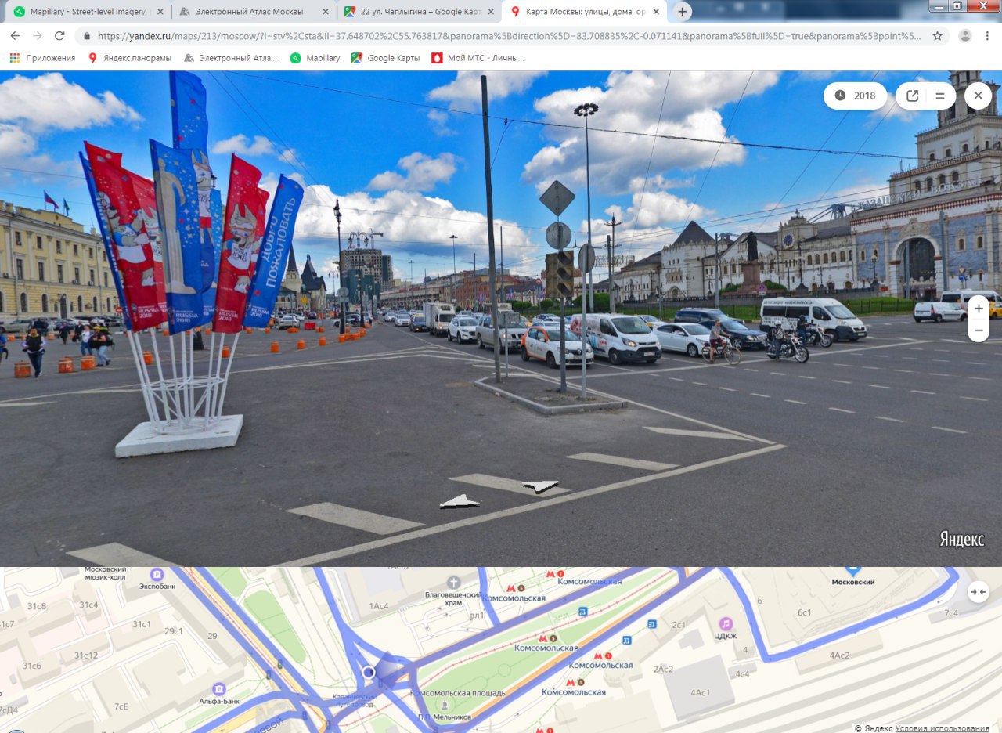Open the Chrome profile avatar
The width and height of the screenshot is (1002, 733).
pos(965,36)
